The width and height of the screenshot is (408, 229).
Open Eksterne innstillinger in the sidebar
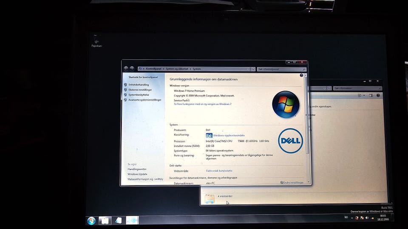pos(140,90)
